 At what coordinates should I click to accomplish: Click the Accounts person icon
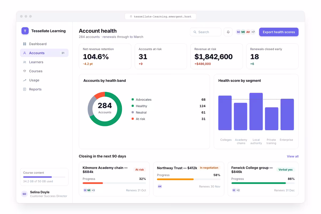click(25, 53)
